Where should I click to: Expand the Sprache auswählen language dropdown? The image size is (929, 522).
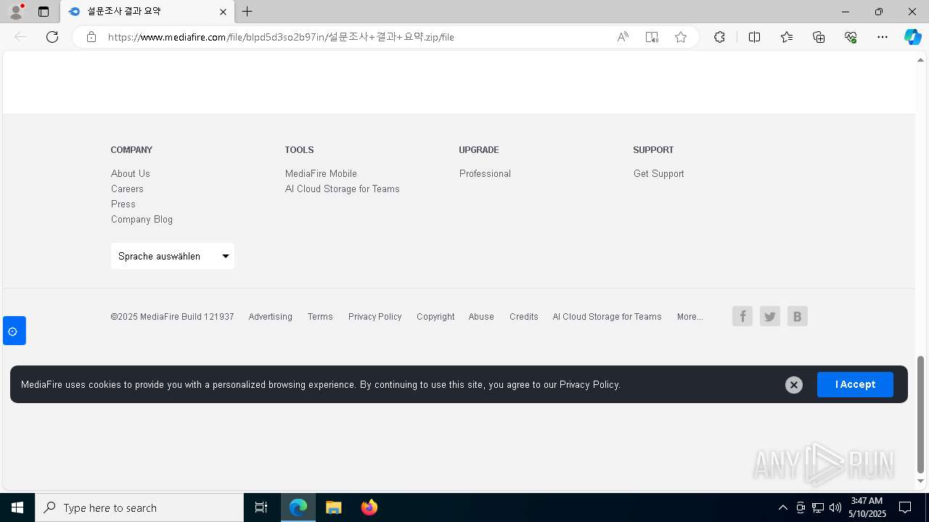tap(173, 256)
